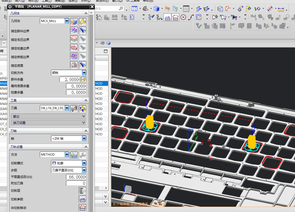Screen dimensions: 295x212
Task: Click the 检查余量 value field
Action: [x=76, y=92]
